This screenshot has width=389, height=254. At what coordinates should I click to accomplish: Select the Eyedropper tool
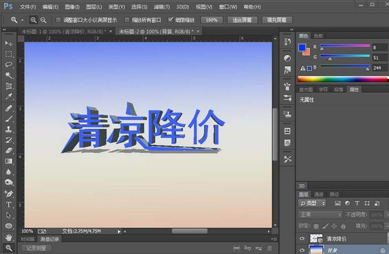pos(9,97)
